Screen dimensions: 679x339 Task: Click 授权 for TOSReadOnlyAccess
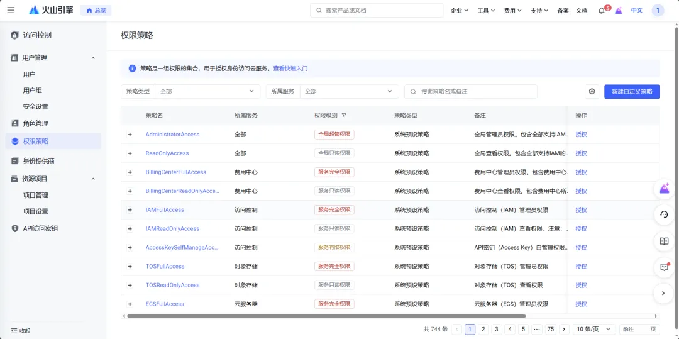tap(581, 286)
